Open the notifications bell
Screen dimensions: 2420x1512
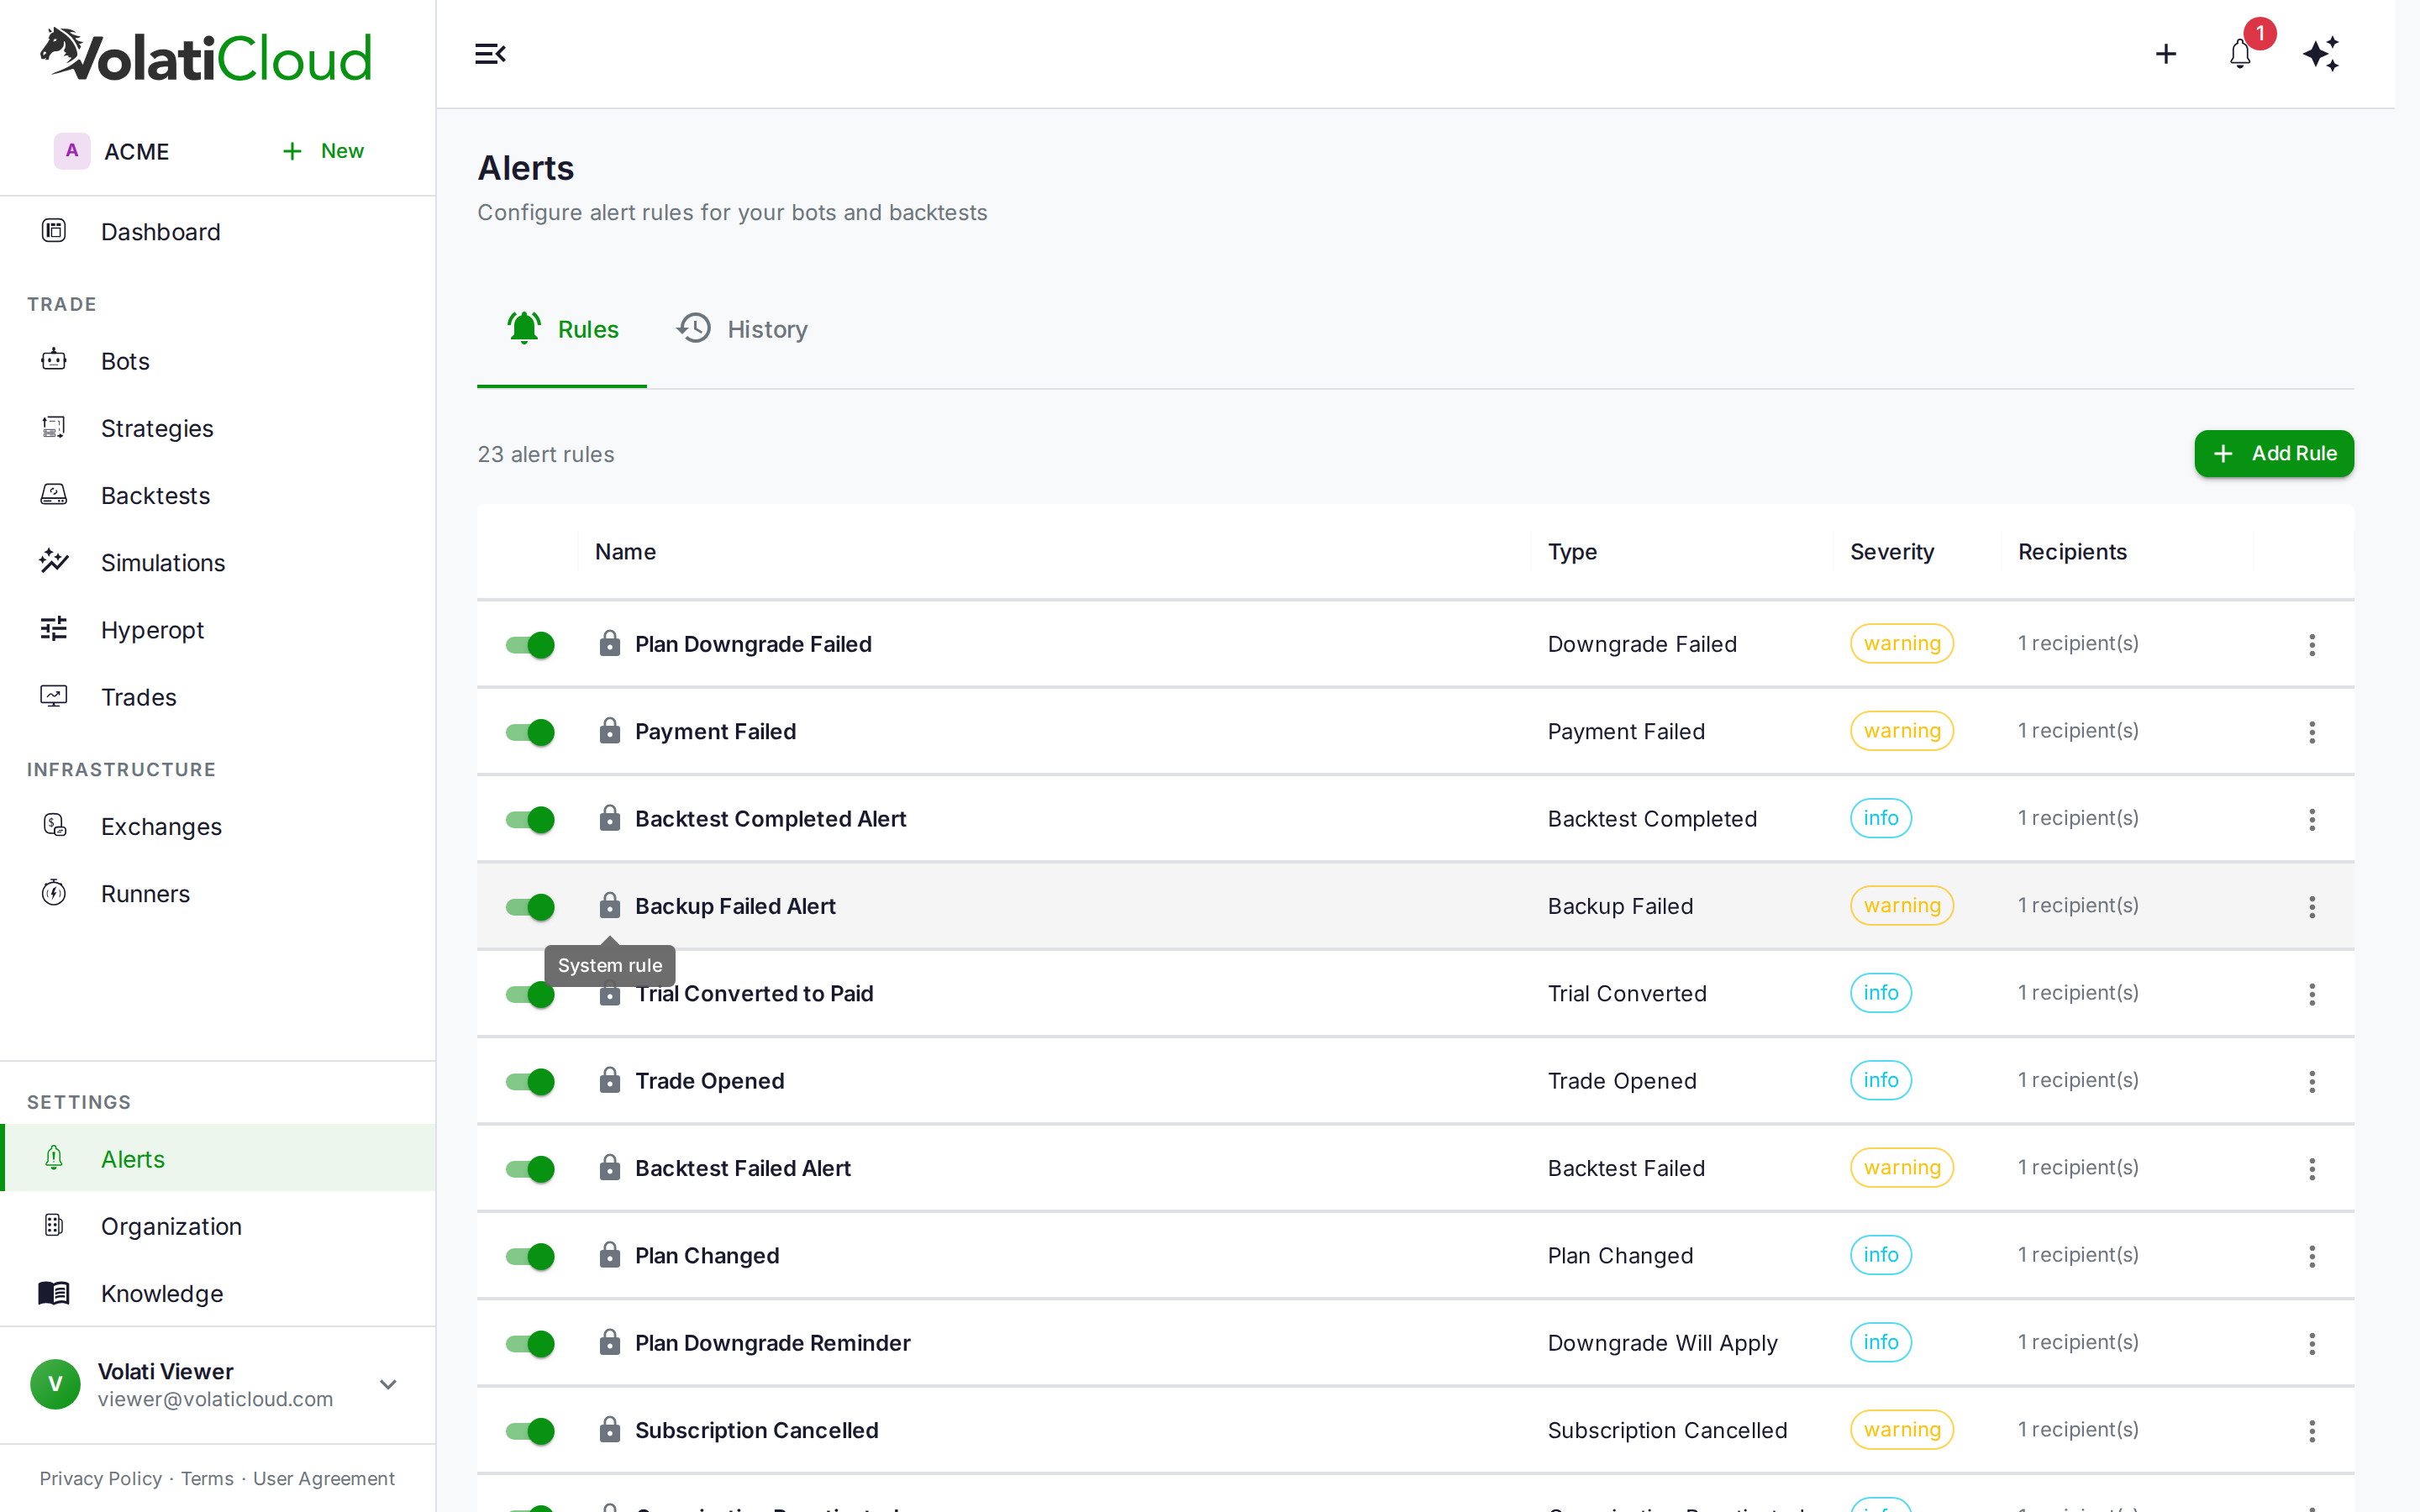click(x=2240, y=53)
